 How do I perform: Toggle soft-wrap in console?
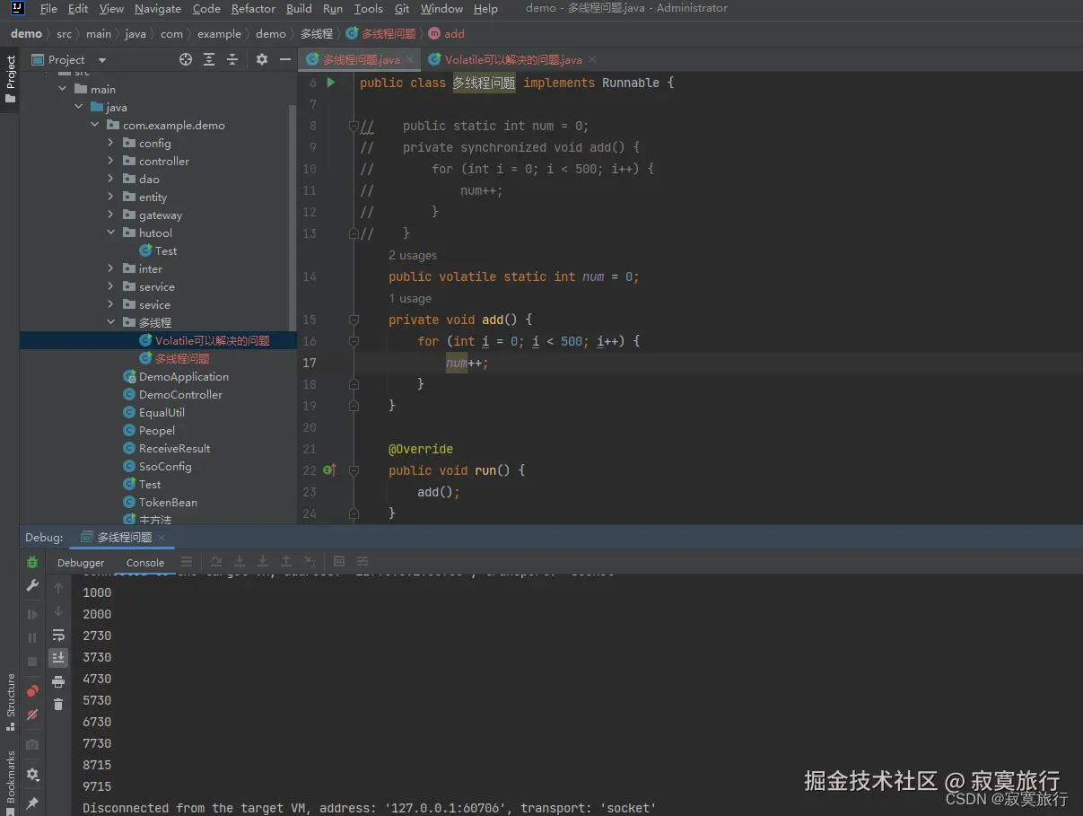tap(58, 635)
